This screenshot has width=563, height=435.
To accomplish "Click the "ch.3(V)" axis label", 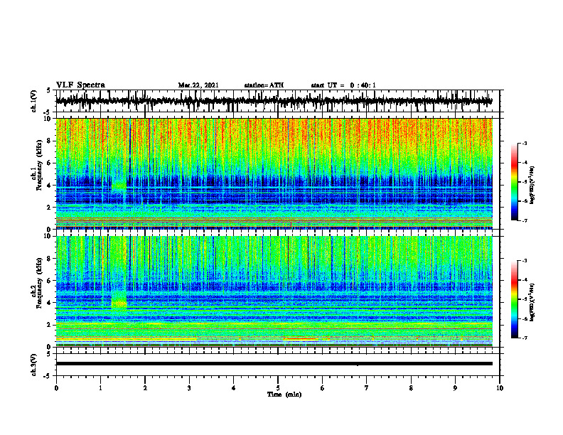I will pos(34,365).
